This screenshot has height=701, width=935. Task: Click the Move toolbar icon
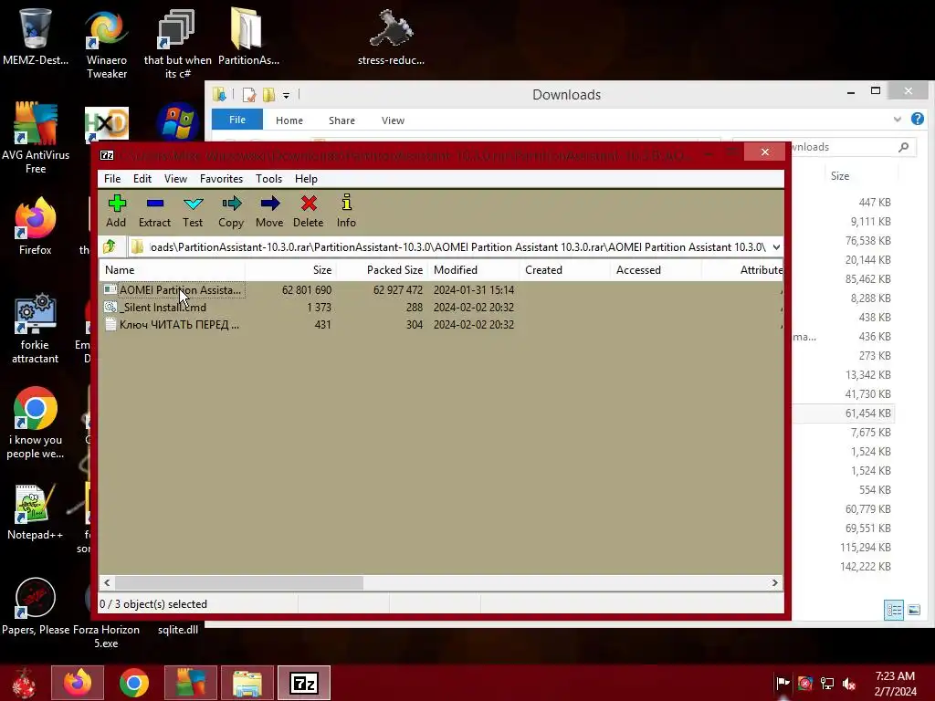(x=269, y=211)
